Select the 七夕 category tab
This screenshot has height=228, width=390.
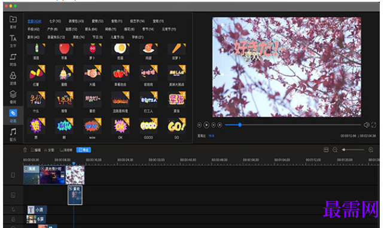tap(55, 21)
